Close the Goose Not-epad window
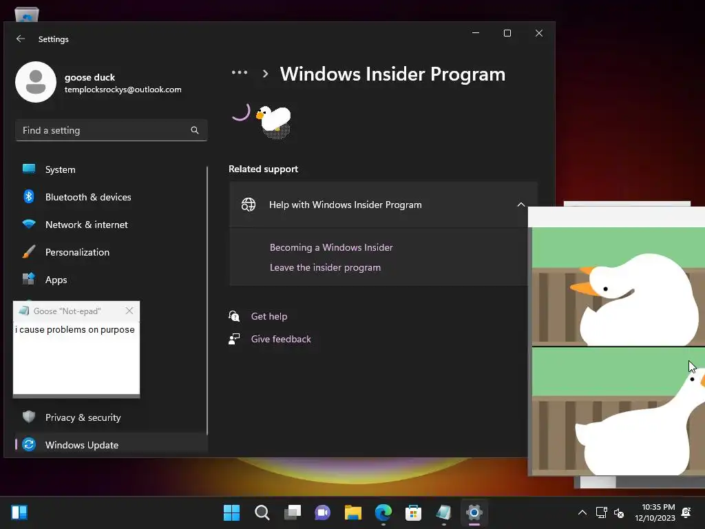This screenshot has width=705, height=529. pos(129,311)
